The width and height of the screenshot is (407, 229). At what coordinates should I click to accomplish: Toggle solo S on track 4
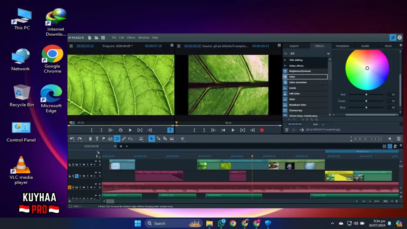(73, 164)
